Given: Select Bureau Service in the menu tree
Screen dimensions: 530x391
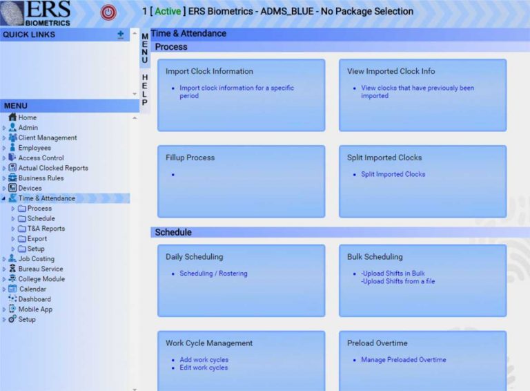Looking at the screenshot, I should tap(41, 269).
